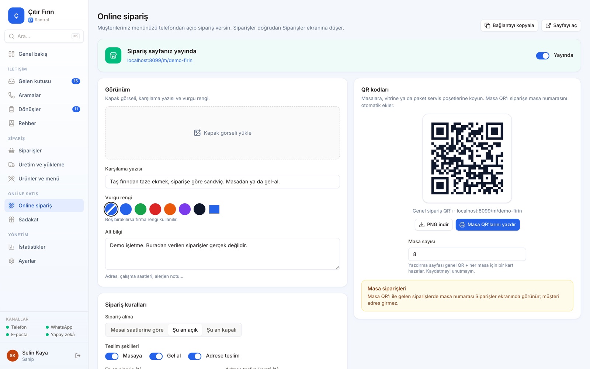Select Mesai saatlerine göre option
Image resolution: width=590 pixels, height=369 pixels.
click(x=137, y=330)
